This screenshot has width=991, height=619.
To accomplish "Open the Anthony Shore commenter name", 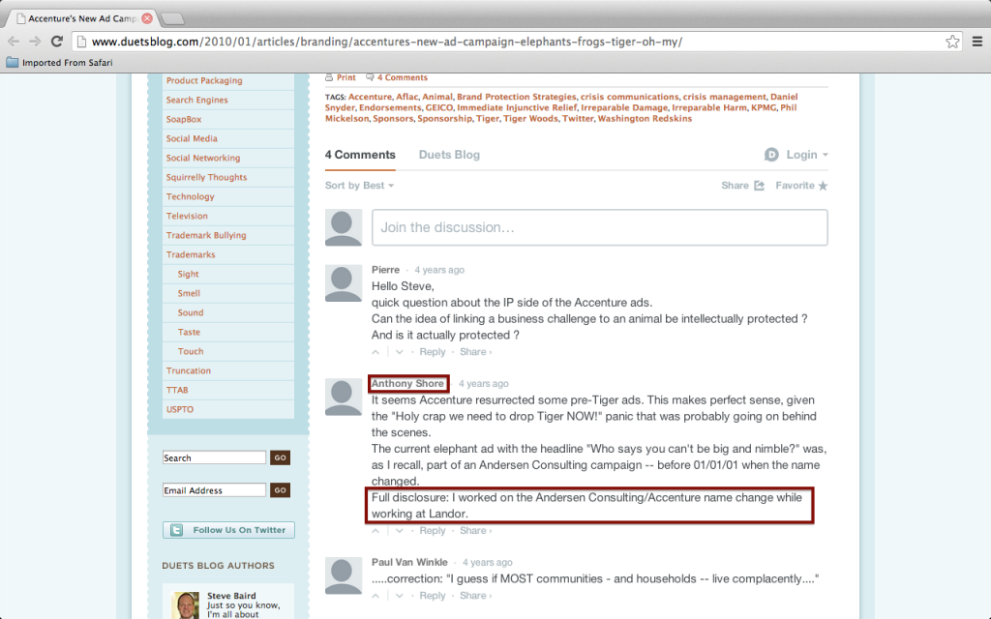I will pos(407,383).
